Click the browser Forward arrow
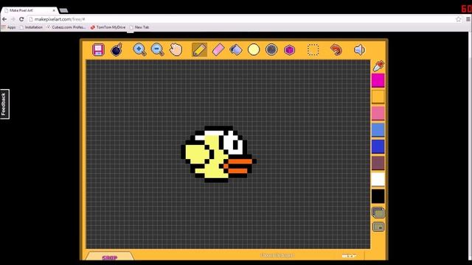This screenshot has width=472, height=265. (x=13, y=19)
